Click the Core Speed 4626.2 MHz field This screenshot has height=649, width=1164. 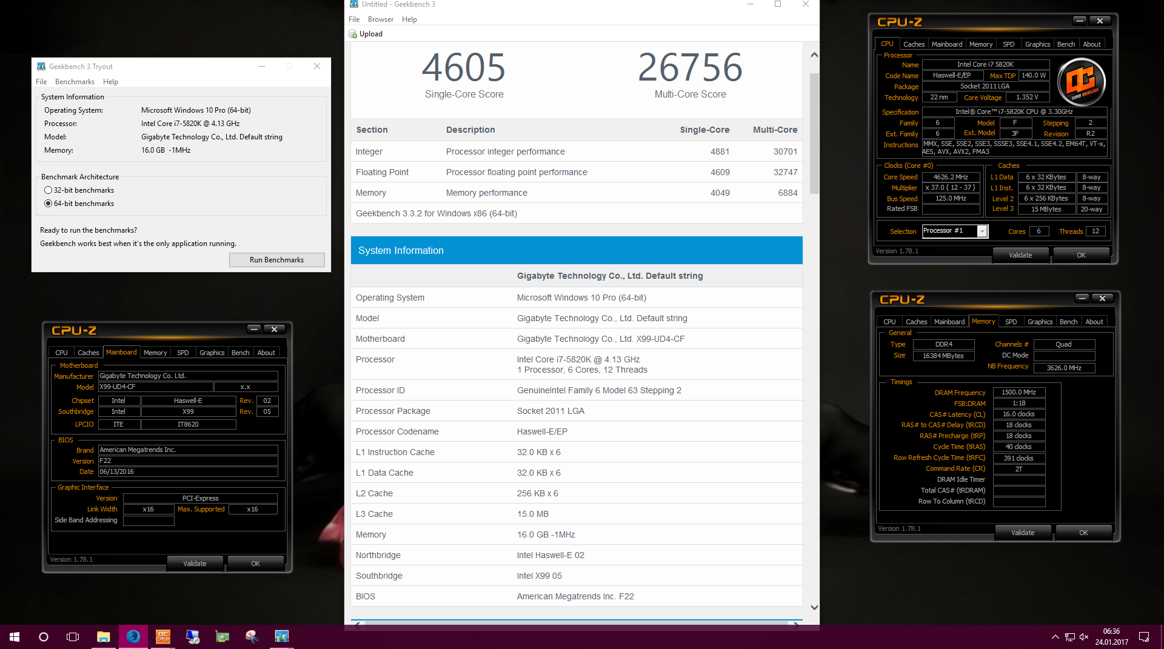point(951,177)
